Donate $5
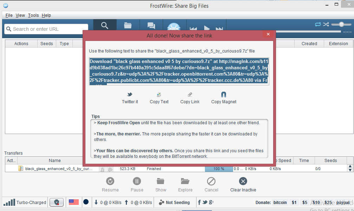The image size is (354, 211). tap(305, 203)
